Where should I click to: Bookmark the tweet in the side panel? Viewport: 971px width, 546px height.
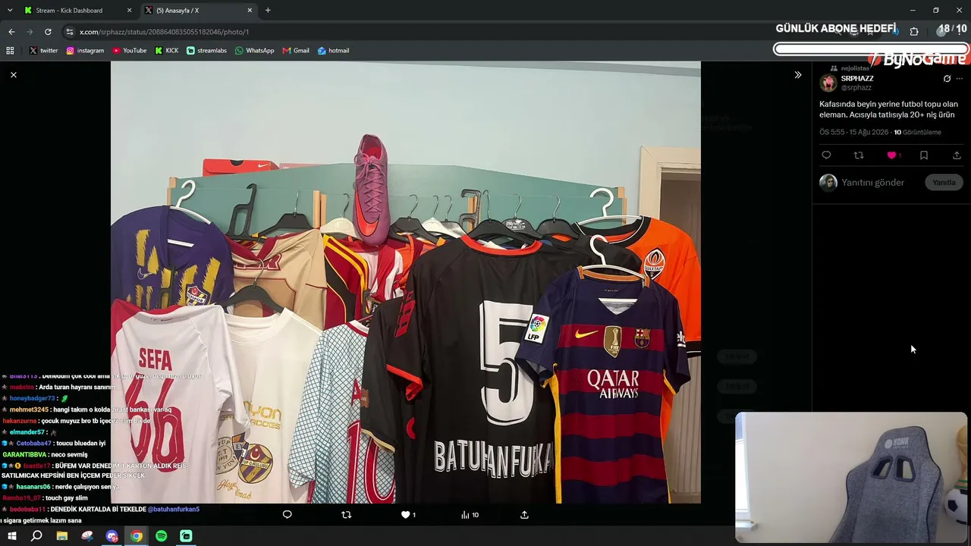[924, 155]
